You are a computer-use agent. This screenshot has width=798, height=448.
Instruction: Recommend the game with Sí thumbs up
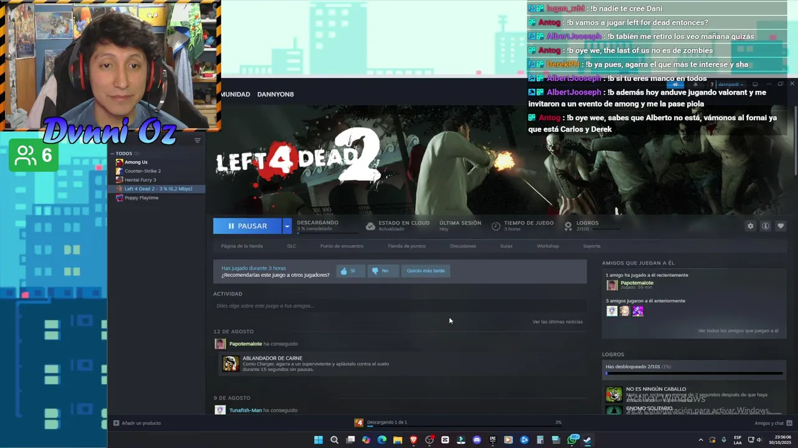(350, 271)
